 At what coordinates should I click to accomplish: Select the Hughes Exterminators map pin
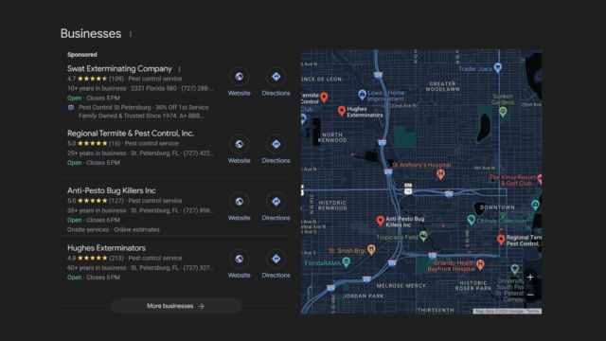point(341,111)
